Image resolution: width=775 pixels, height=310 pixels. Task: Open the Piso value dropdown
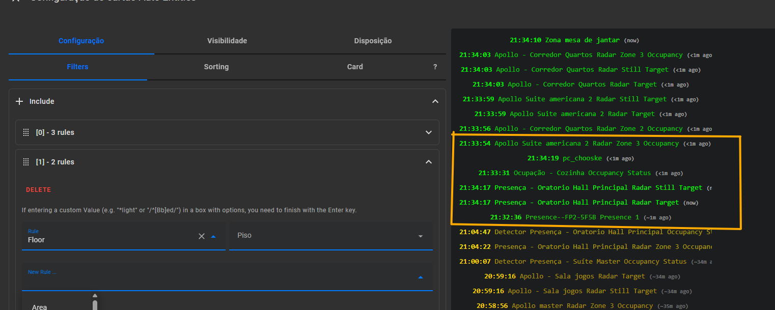[421, 236]
